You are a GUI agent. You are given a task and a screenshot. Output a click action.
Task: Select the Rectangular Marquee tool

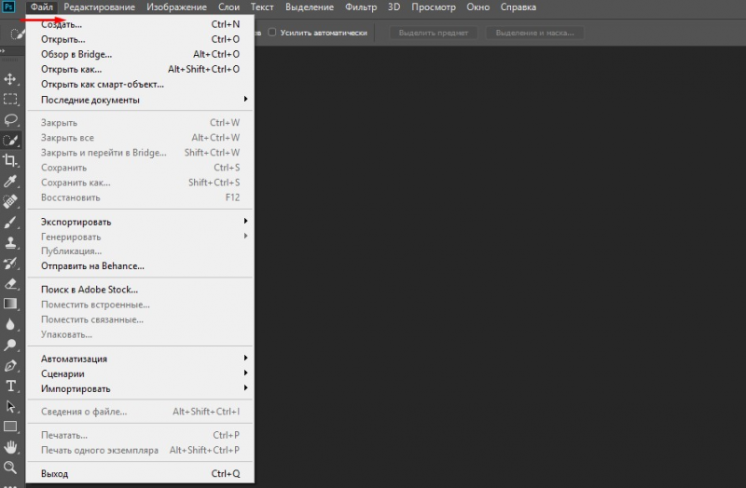coord(10,99)
